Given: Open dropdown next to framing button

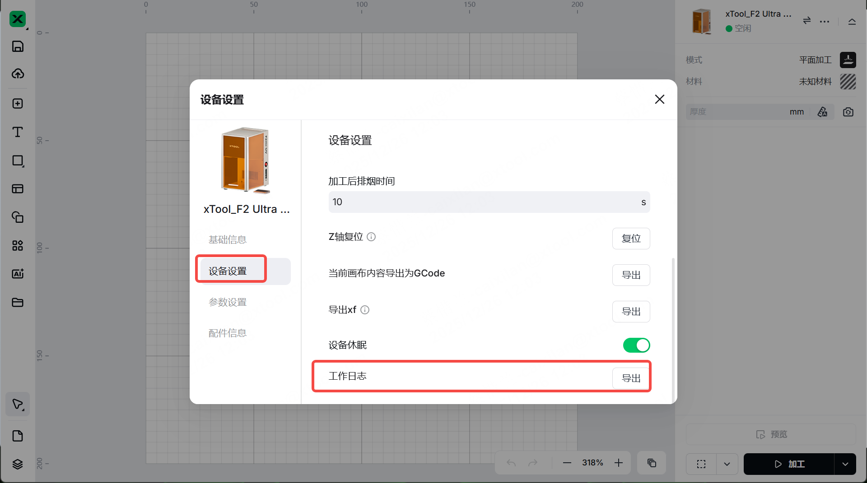Looking at the screenshot, I should pos(727,464).
